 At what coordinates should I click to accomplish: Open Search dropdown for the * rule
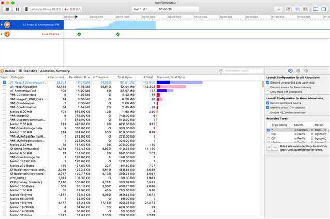coord(303,130)
